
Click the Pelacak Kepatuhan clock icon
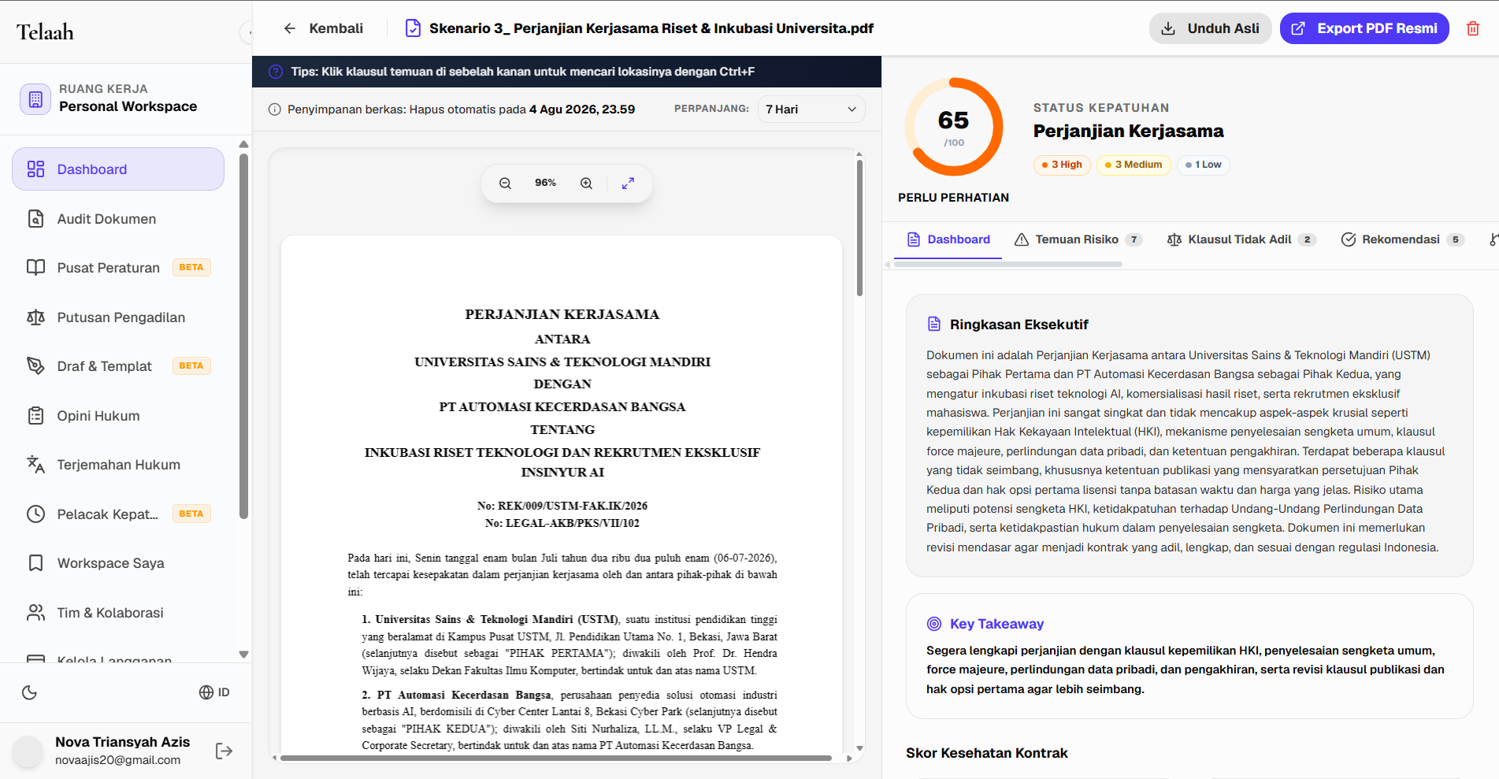pyautogui.click(x=35, y=514)
